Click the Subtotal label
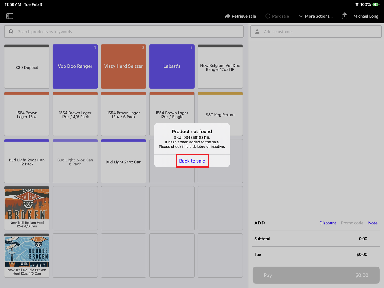The image size is (384, 288). click(x=262, y=239)
